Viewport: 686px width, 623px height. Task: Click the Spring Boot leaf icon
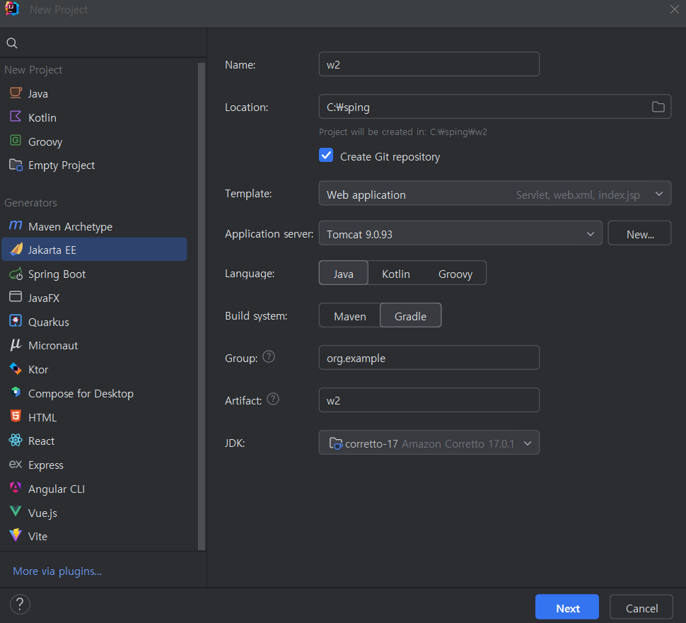coord(16,274)
